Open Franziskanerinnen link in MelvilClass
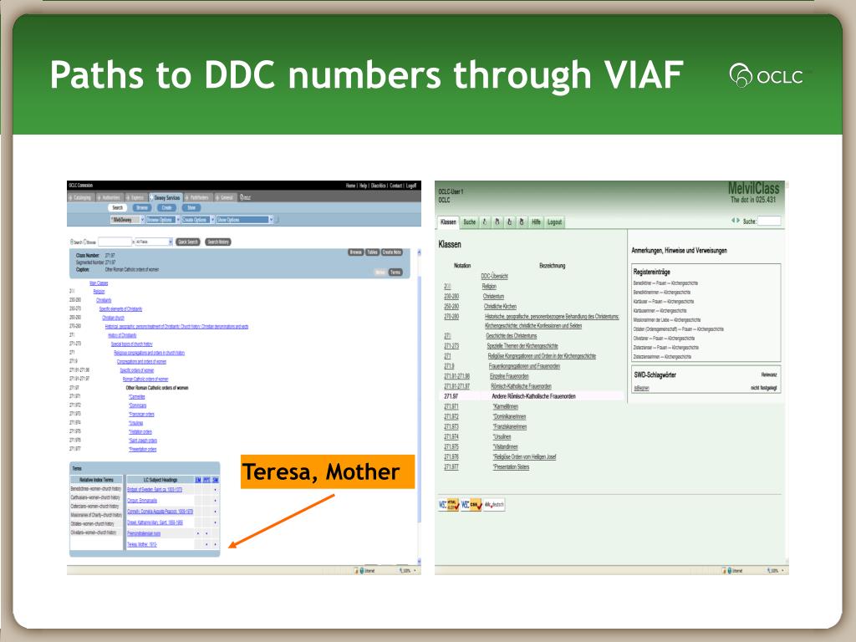Viewport: 856px width, 642px height. tap(510, 427)
